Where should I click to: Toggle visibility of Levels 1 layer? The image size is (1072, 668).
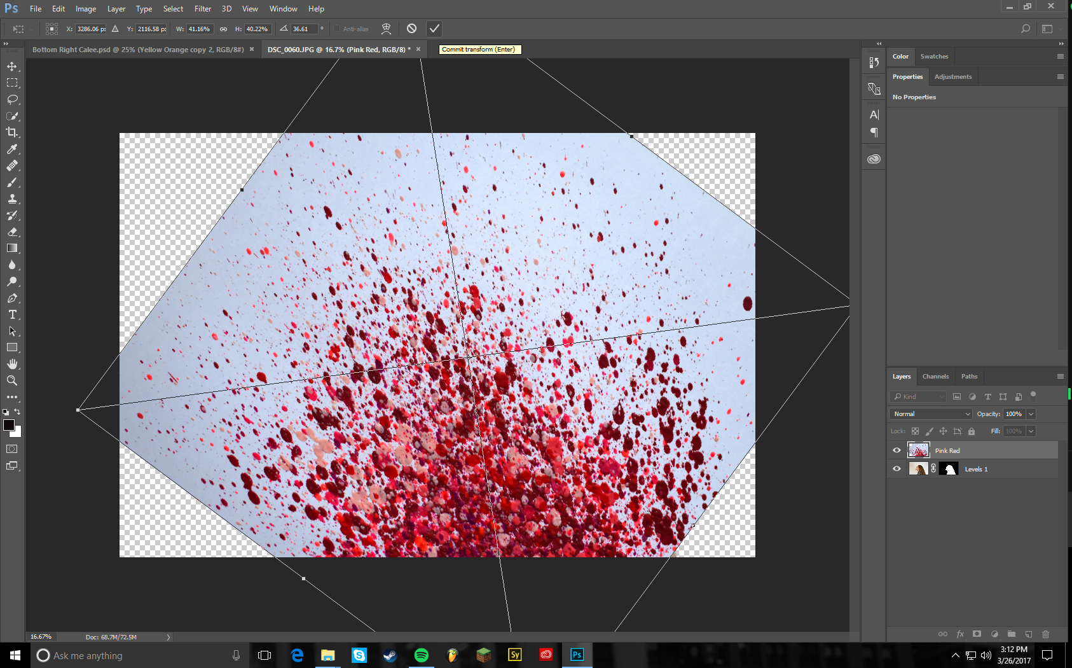pos(897,469)
